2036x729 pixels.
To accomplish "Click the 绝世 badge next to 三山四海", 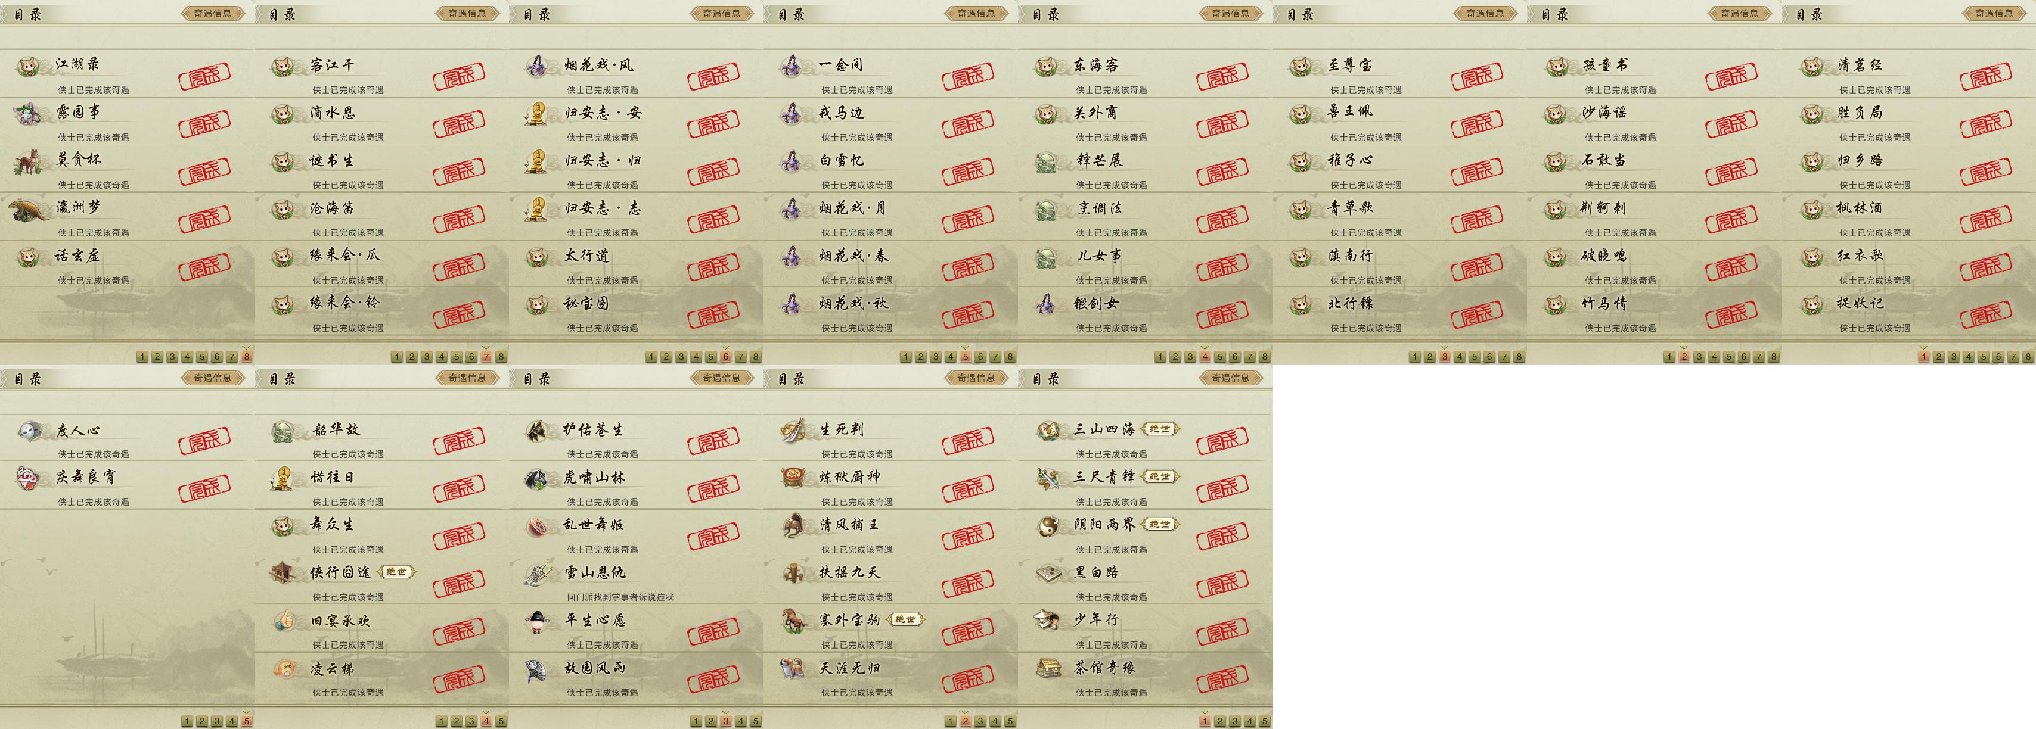I will (1160, 429).
